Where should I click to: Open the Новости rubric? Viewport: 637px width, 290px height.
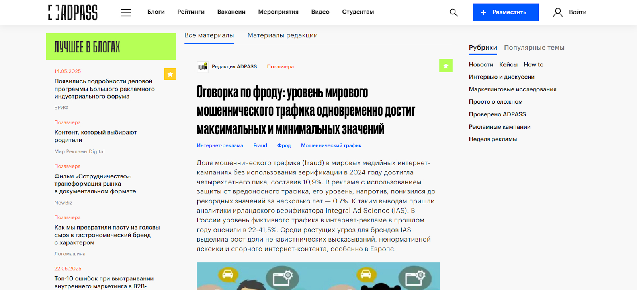[481, 64]
